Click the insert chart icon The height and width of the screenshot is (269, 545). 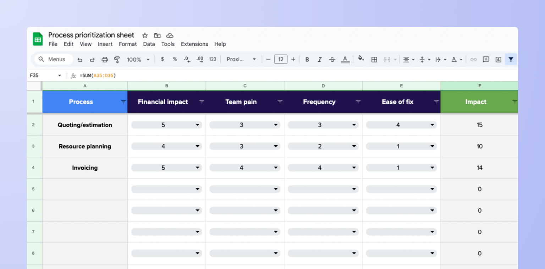click(499, 60)
